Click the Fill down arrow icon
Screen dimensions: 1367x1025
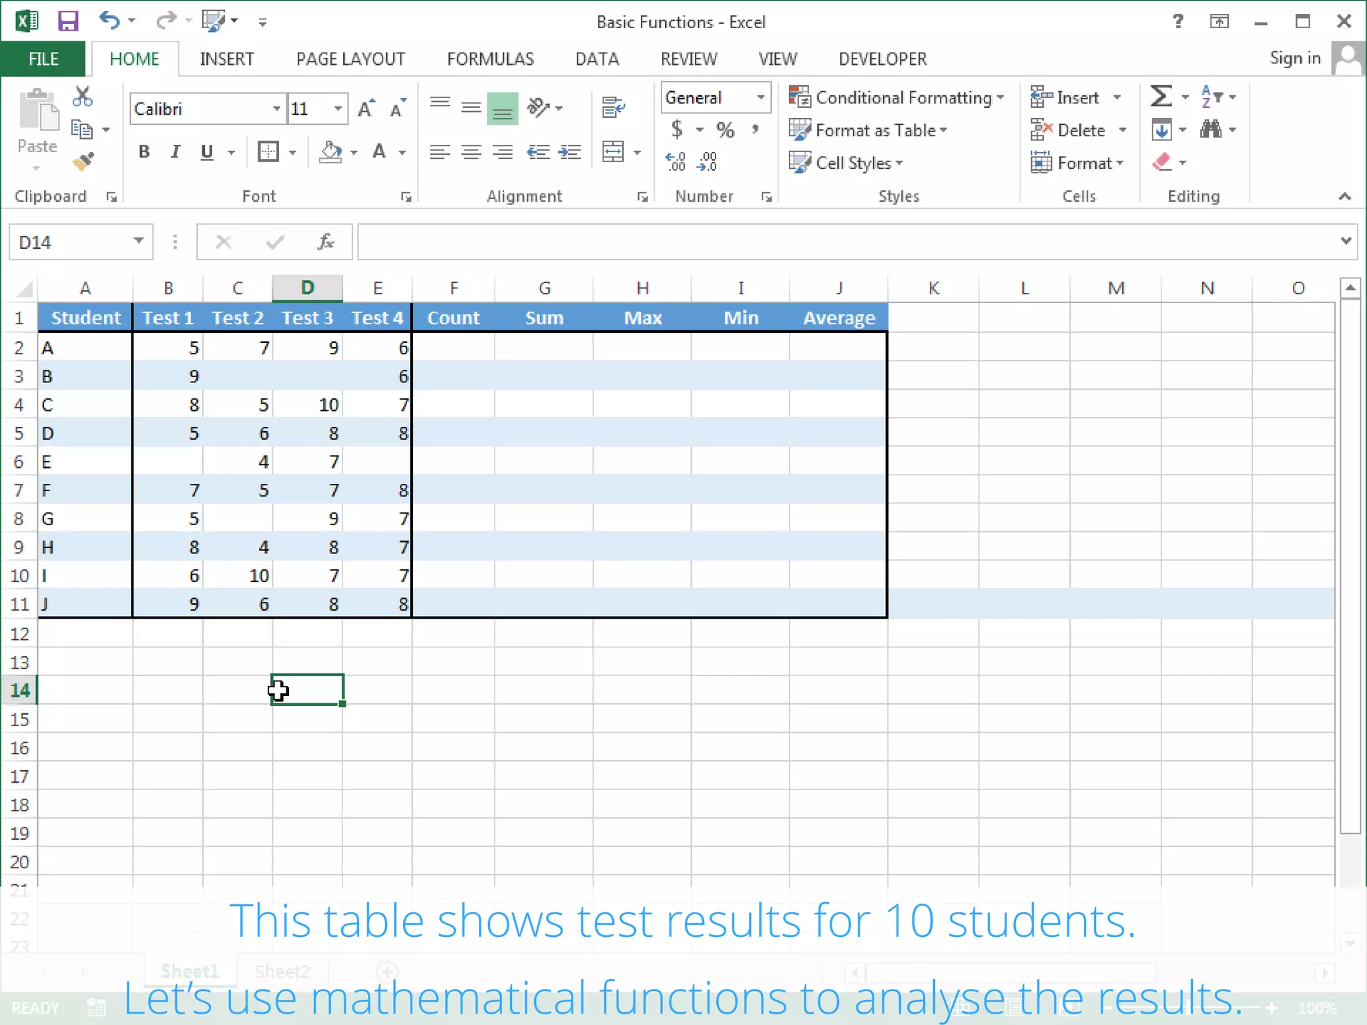[x=1161, y=129]
